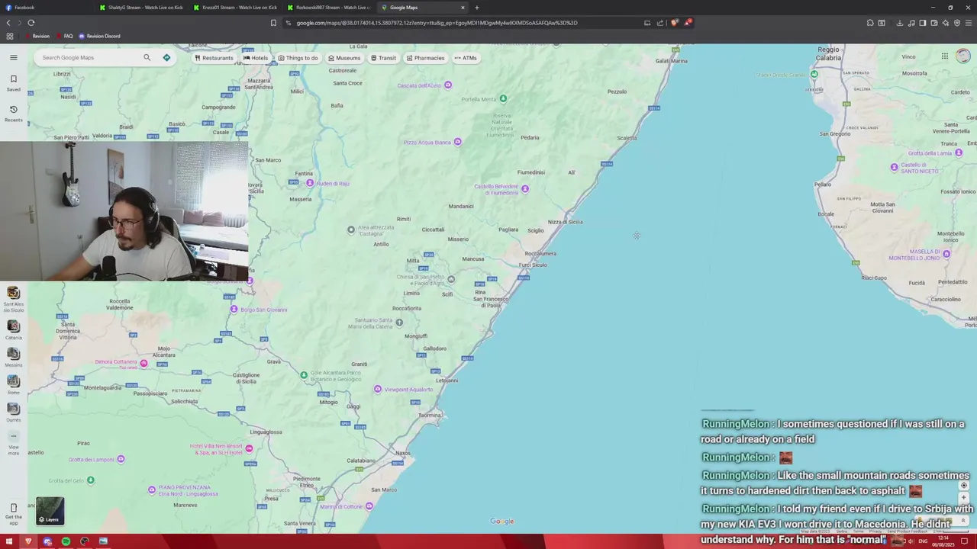
Task: Reload the current page
Action: click(x=31, y=23)
